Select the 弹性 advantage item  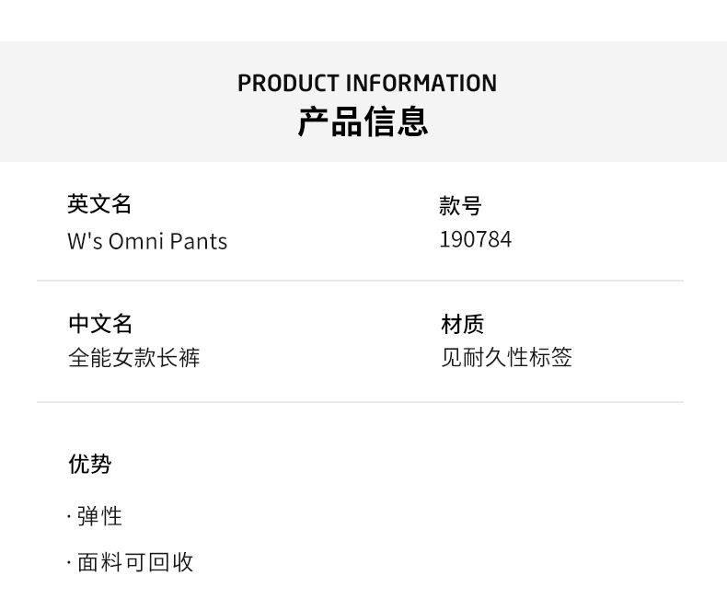(x=99, y=516)
